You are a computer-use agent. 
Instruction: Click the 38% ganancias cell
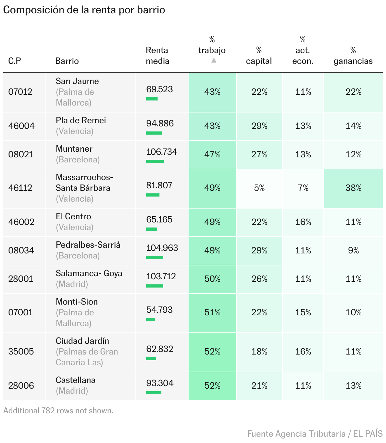pos(353,188)
